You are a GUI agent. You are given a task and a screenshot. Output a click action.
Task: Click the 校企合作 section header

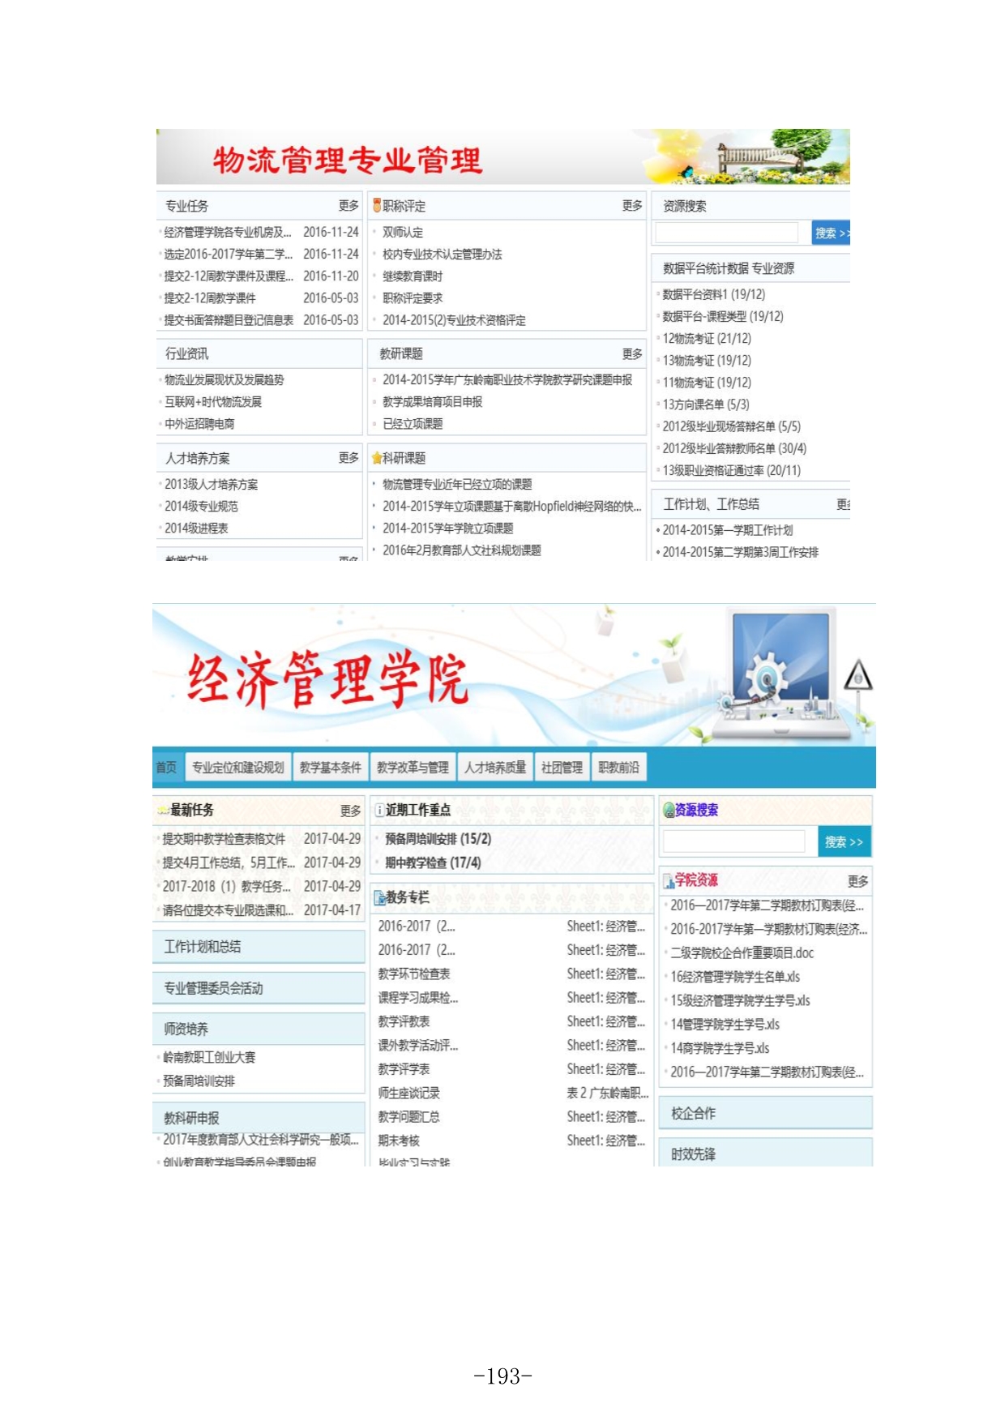click(766, 1113)
